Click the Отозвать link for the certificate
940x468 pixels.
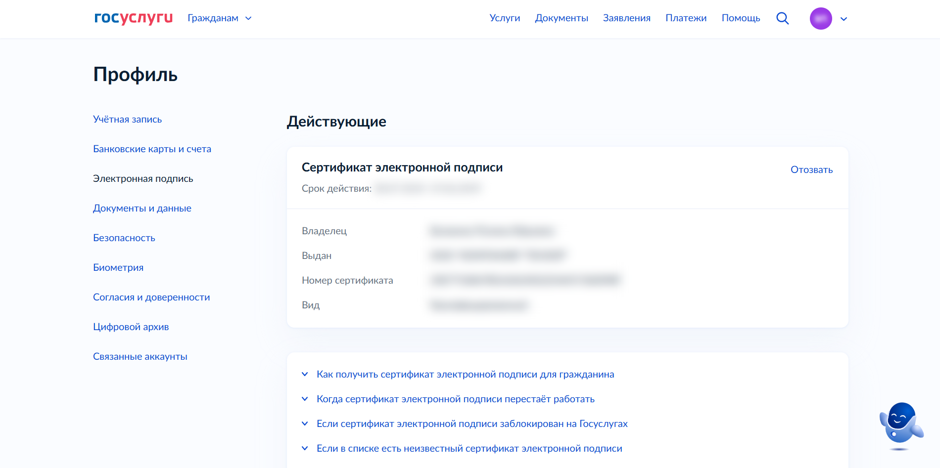click(811, 170)
